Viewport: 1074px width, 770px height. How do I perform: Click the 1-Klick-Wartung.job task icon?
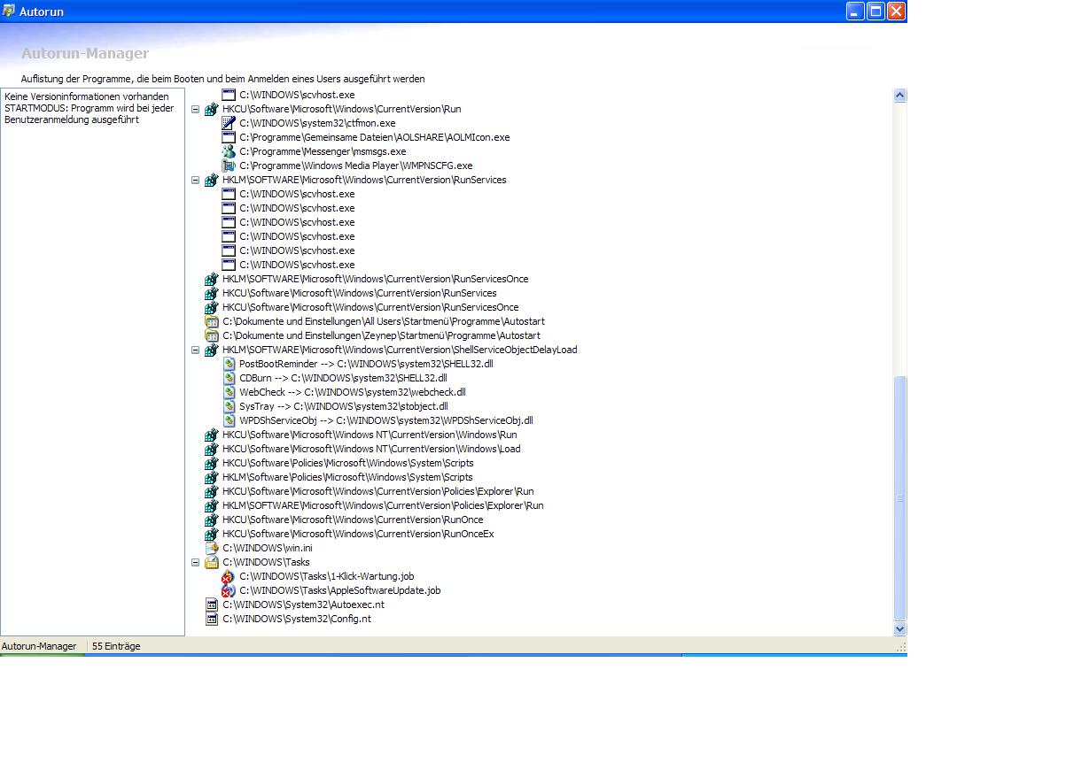tap(229, 576)
